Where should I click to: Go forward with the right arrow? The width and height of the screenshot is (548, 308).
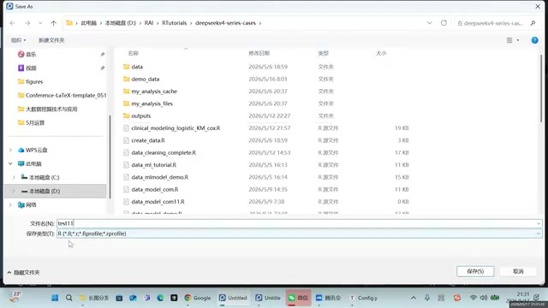[x=27, y=23]
